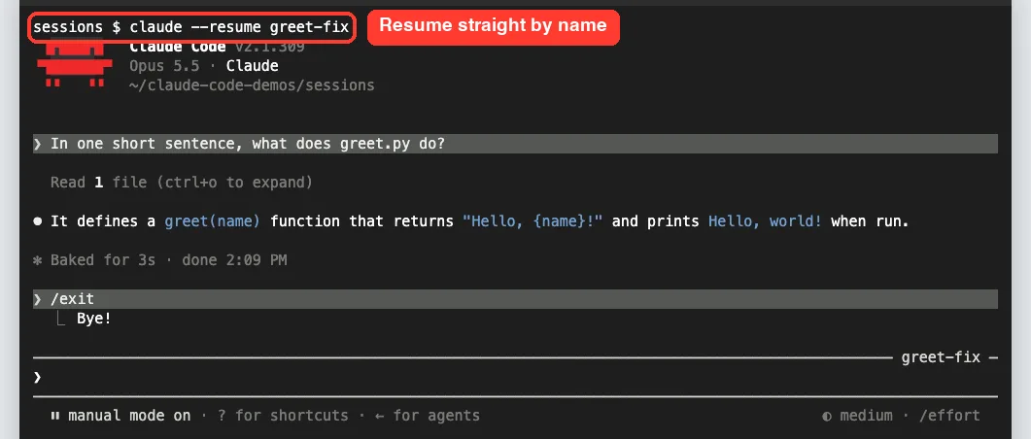Click the pause icon beside manual mode

[55, 416]
